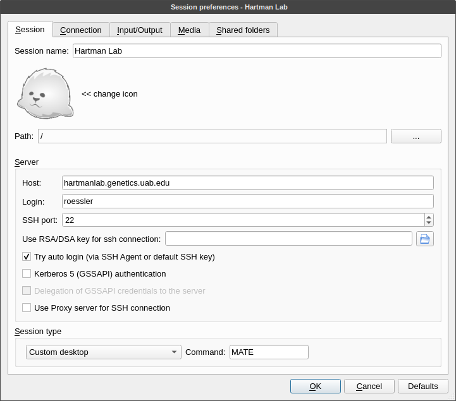Click the Command field containing MATE
The width and height of the screenshot is (456, 401).
269,352
